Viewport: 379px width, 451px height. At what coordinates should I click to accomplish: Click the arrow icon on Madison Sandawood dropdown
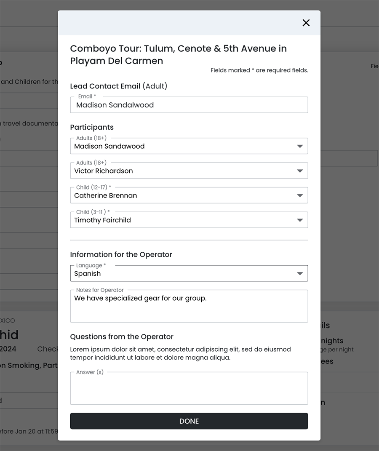point(300,147)
